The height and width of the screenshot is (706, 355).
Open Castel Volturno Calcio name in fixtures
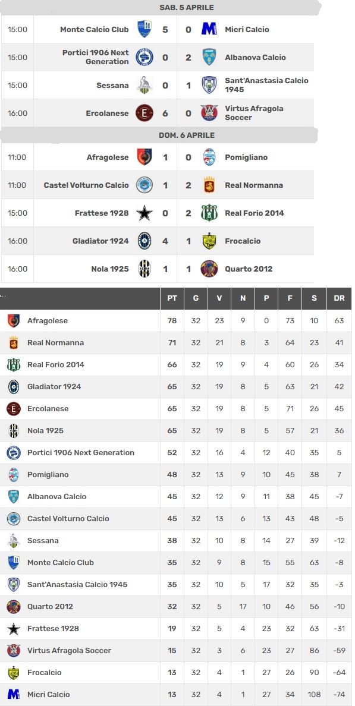coord(86,185)
